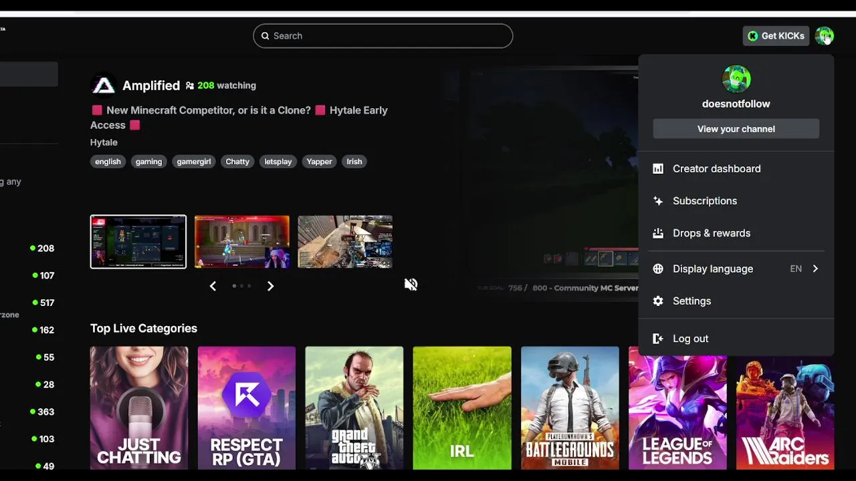Click the Drops & rewards gift icon
This screenshot has width=856, height=481.
(x=658, y=233)
